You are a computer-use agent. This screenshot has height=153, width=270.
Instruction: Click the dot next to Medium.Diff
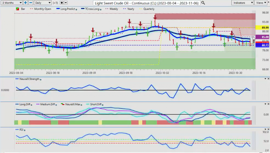(x=56, y=105)
